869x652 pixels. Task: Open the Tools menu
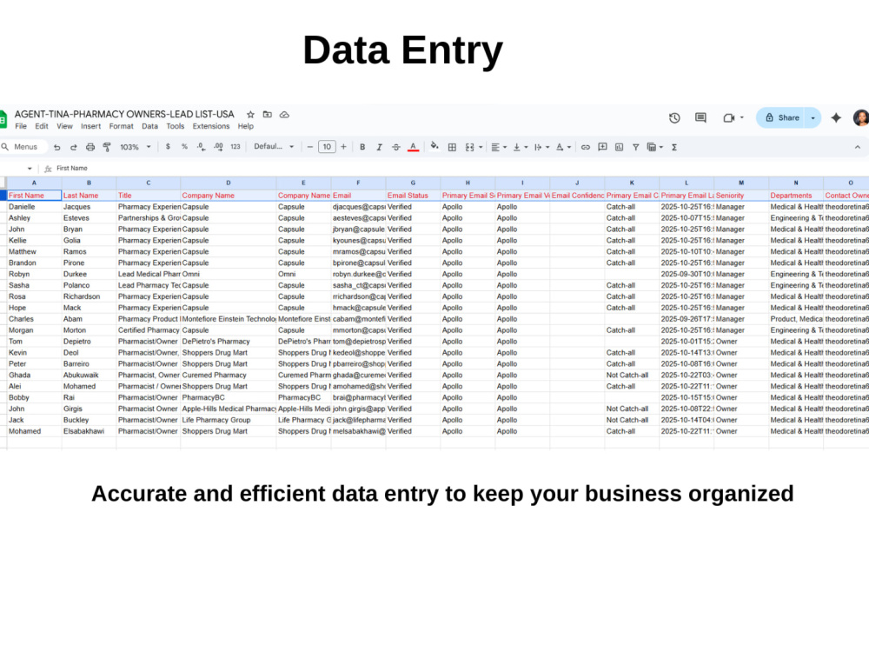tap(176, 126)
